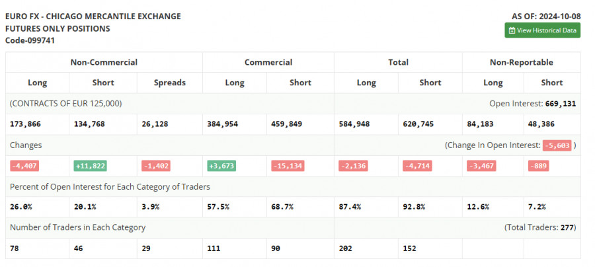
Task: Click EURO FX - CHICAGO MERCANTILE EXCHANGE title
Action: 93,17
